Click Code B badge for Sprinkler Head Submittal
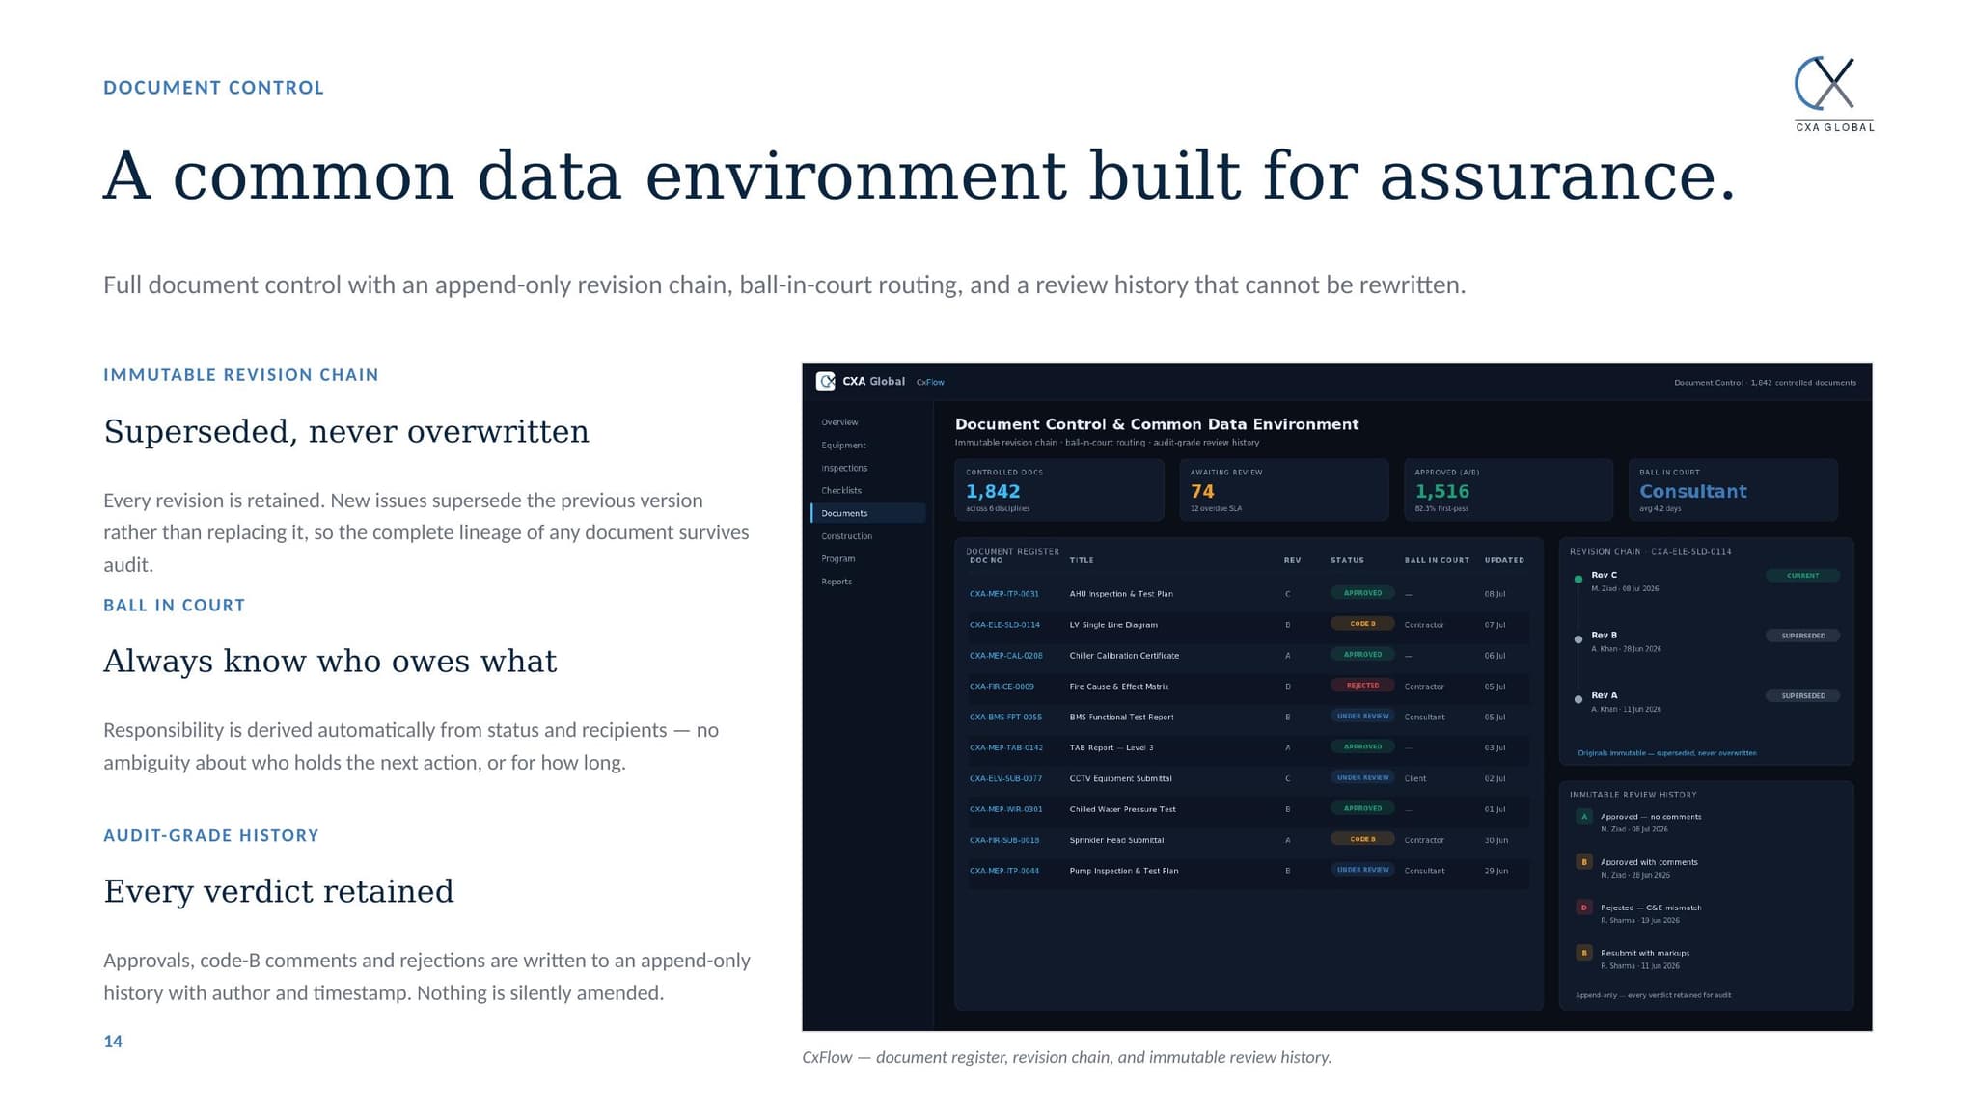 (x=1362, y=839)
